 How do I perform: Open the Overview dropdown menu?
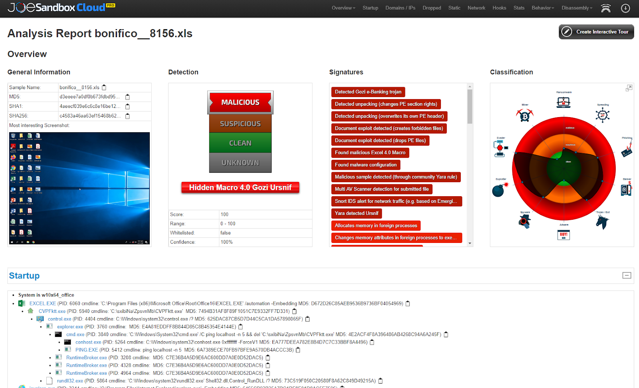tap(343, 8)
